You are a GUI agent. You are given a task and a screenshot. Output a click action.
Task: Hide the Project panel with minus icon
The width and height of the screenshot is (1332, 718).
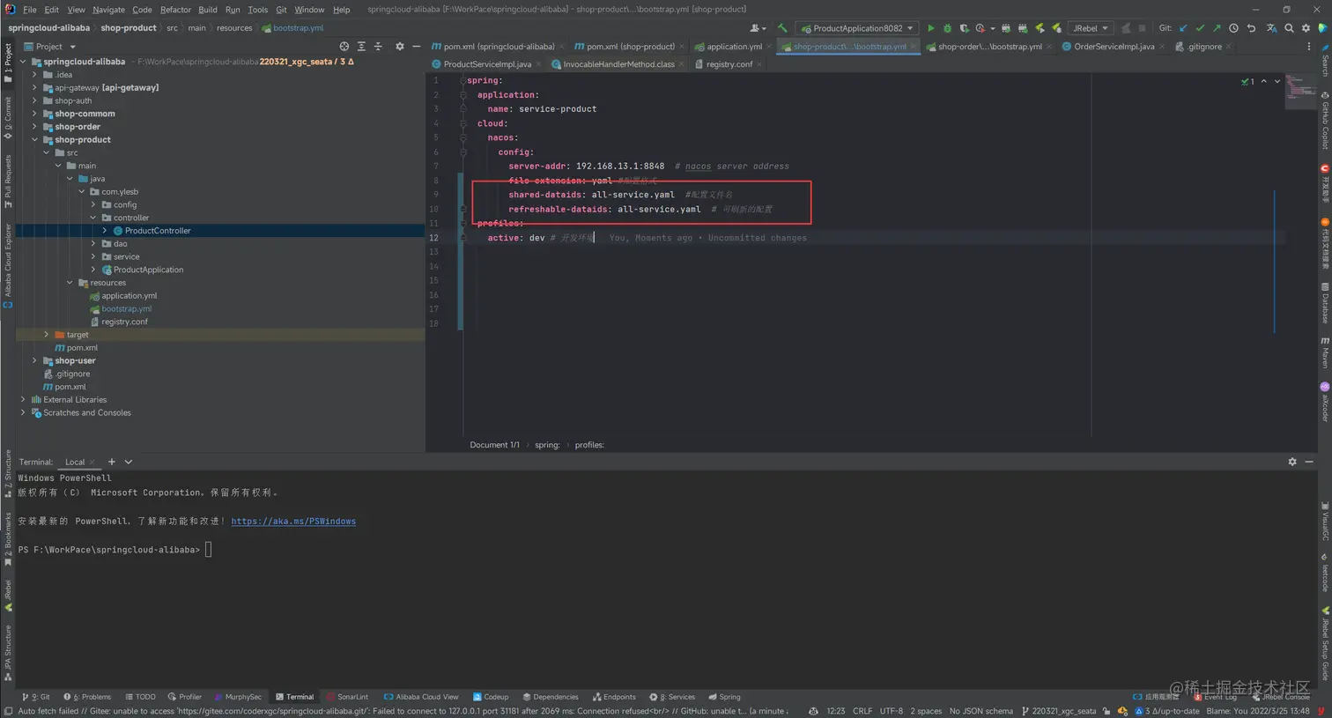click(x=416, y=47)
